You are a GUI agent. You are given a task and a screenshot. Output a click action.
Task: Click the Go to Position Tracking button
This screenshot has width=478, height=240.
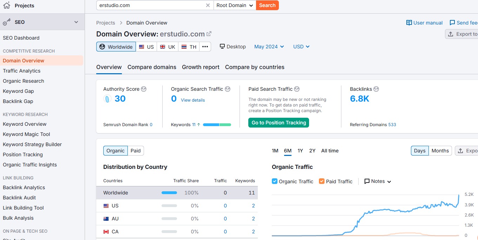point(279,123)
